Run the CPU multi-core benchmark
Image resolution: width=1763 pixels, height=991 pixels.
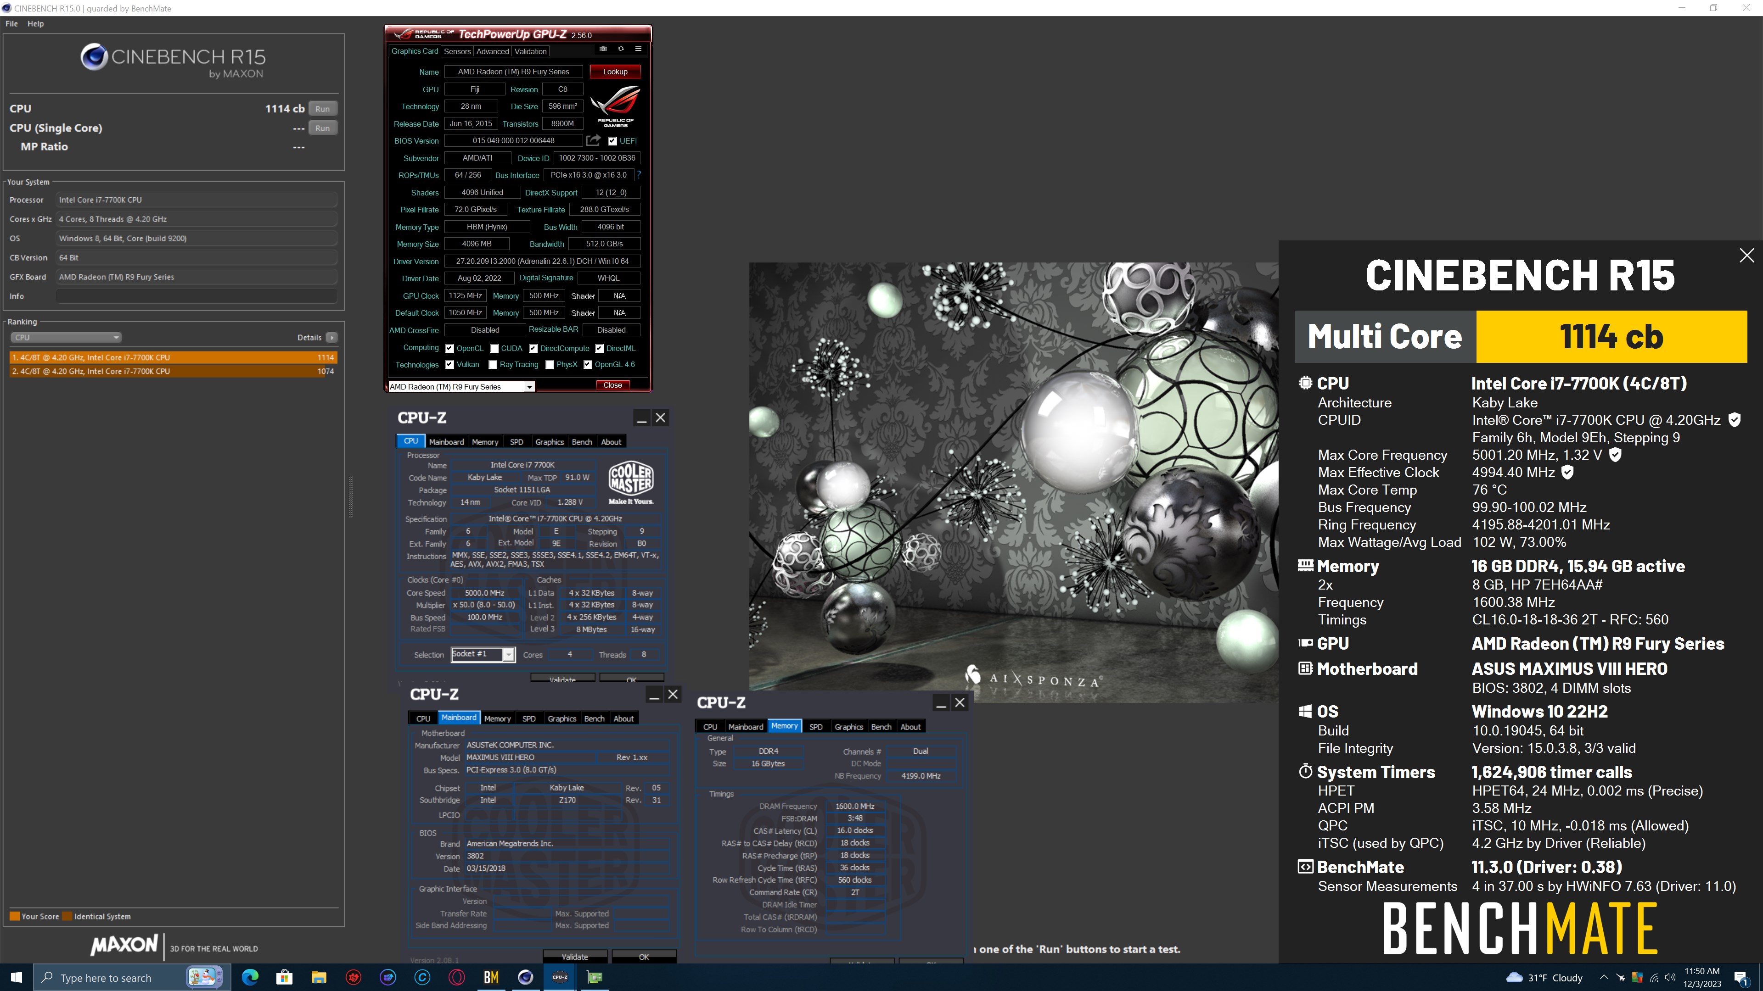322,109
